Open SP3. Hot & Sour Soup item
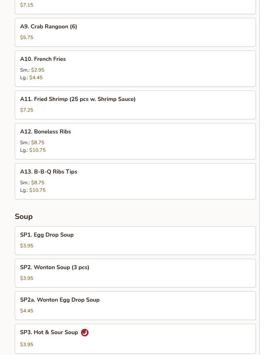Screen dimensions: 266x355 [135, 339]
